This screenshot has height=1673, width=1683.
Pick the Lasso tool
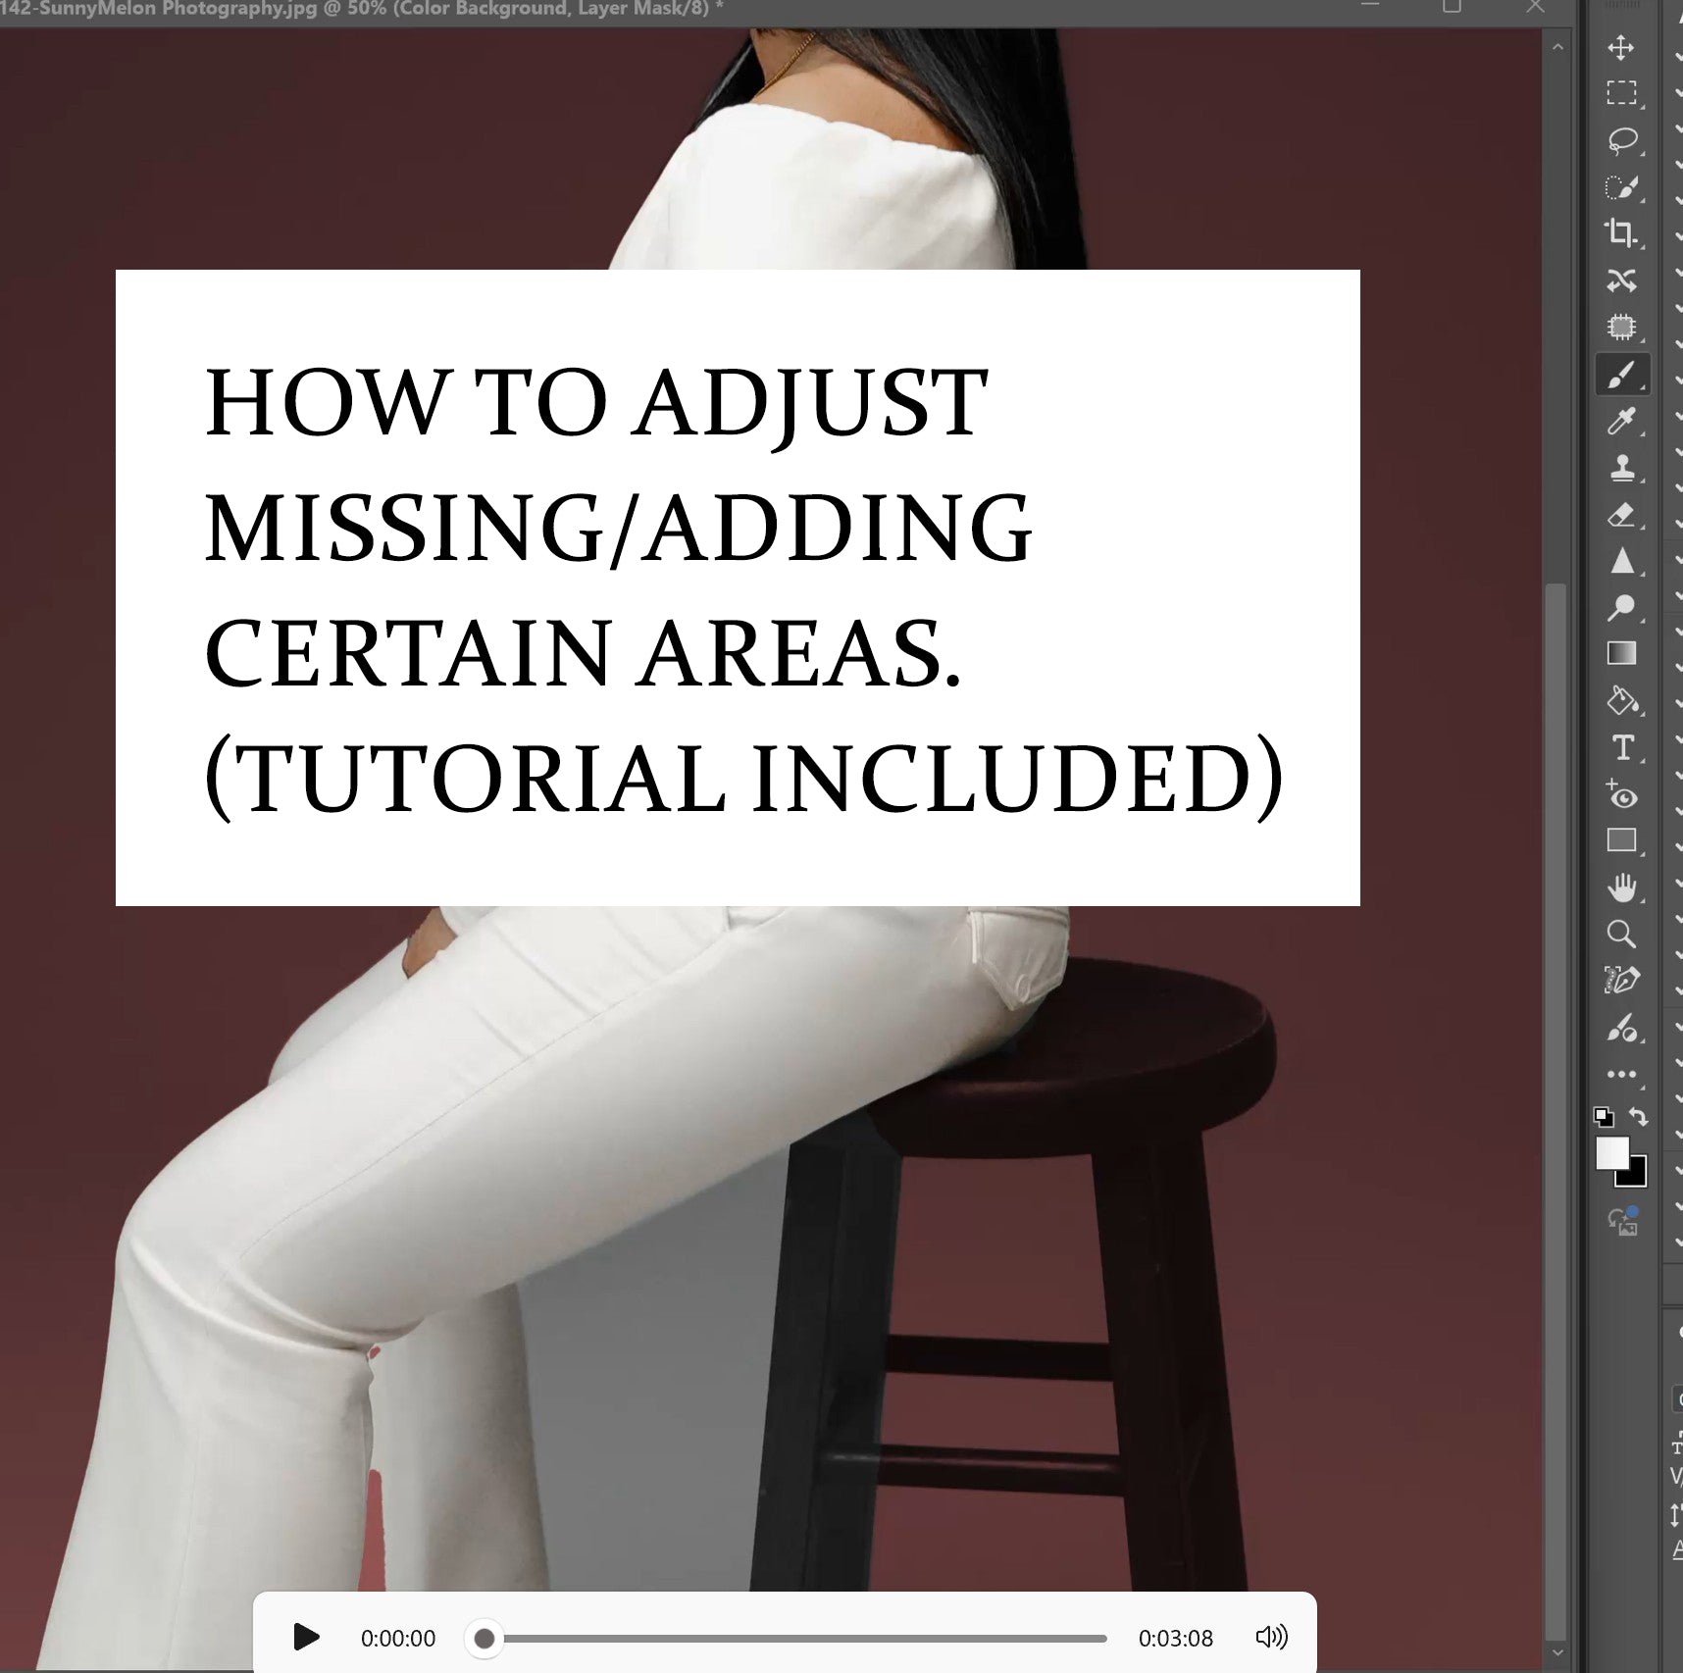[x=1621, y=140]
